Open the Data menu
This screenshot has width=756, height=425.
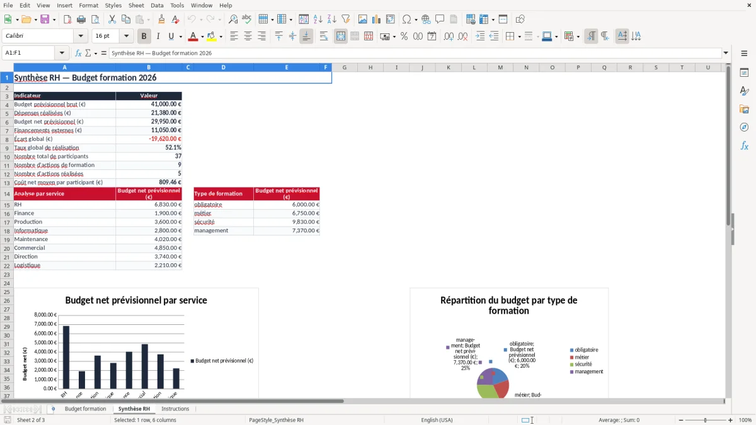click(x=157, y=5)
